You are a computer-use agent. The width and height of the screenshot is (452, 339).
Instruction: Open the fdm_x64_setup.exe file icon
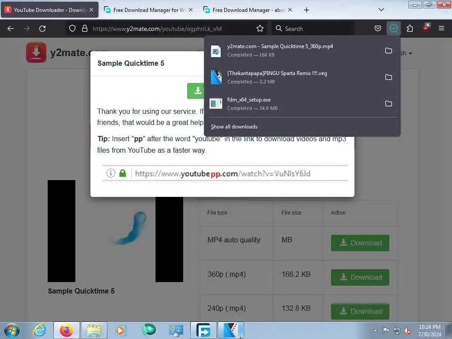point(216,104)
